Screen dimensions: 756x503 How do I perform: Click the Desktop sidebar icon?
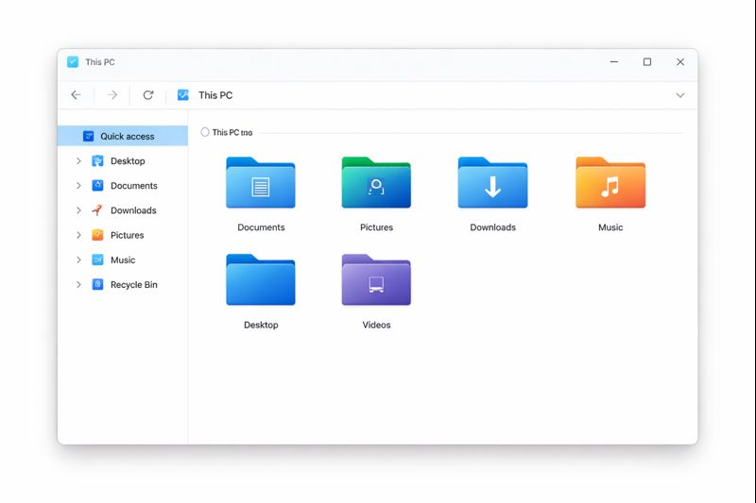[97, 160]
